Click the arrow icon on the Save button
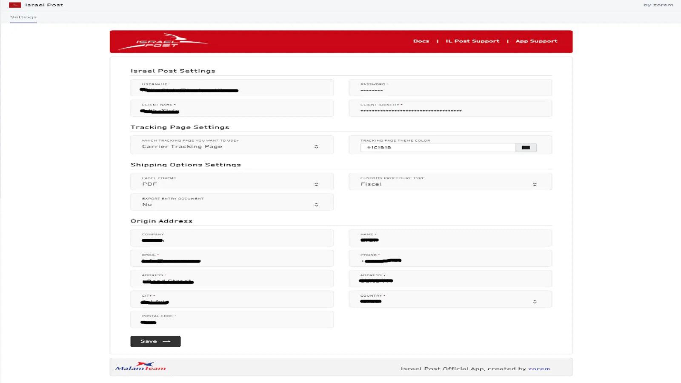This screenshot has width=681, height=383. pos(166,341)
